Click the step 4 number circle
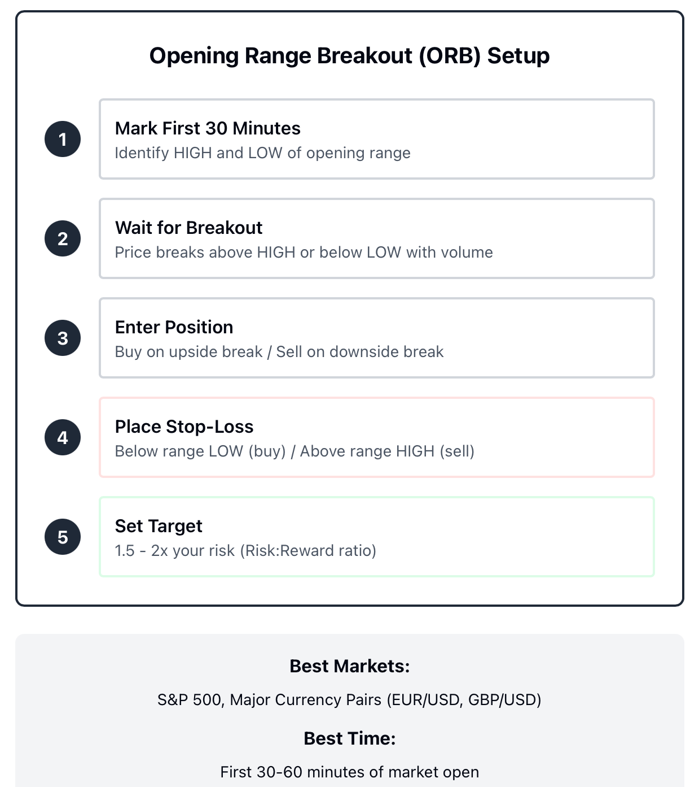The width and height of the screenshot is (690, 787). (63, 437)
